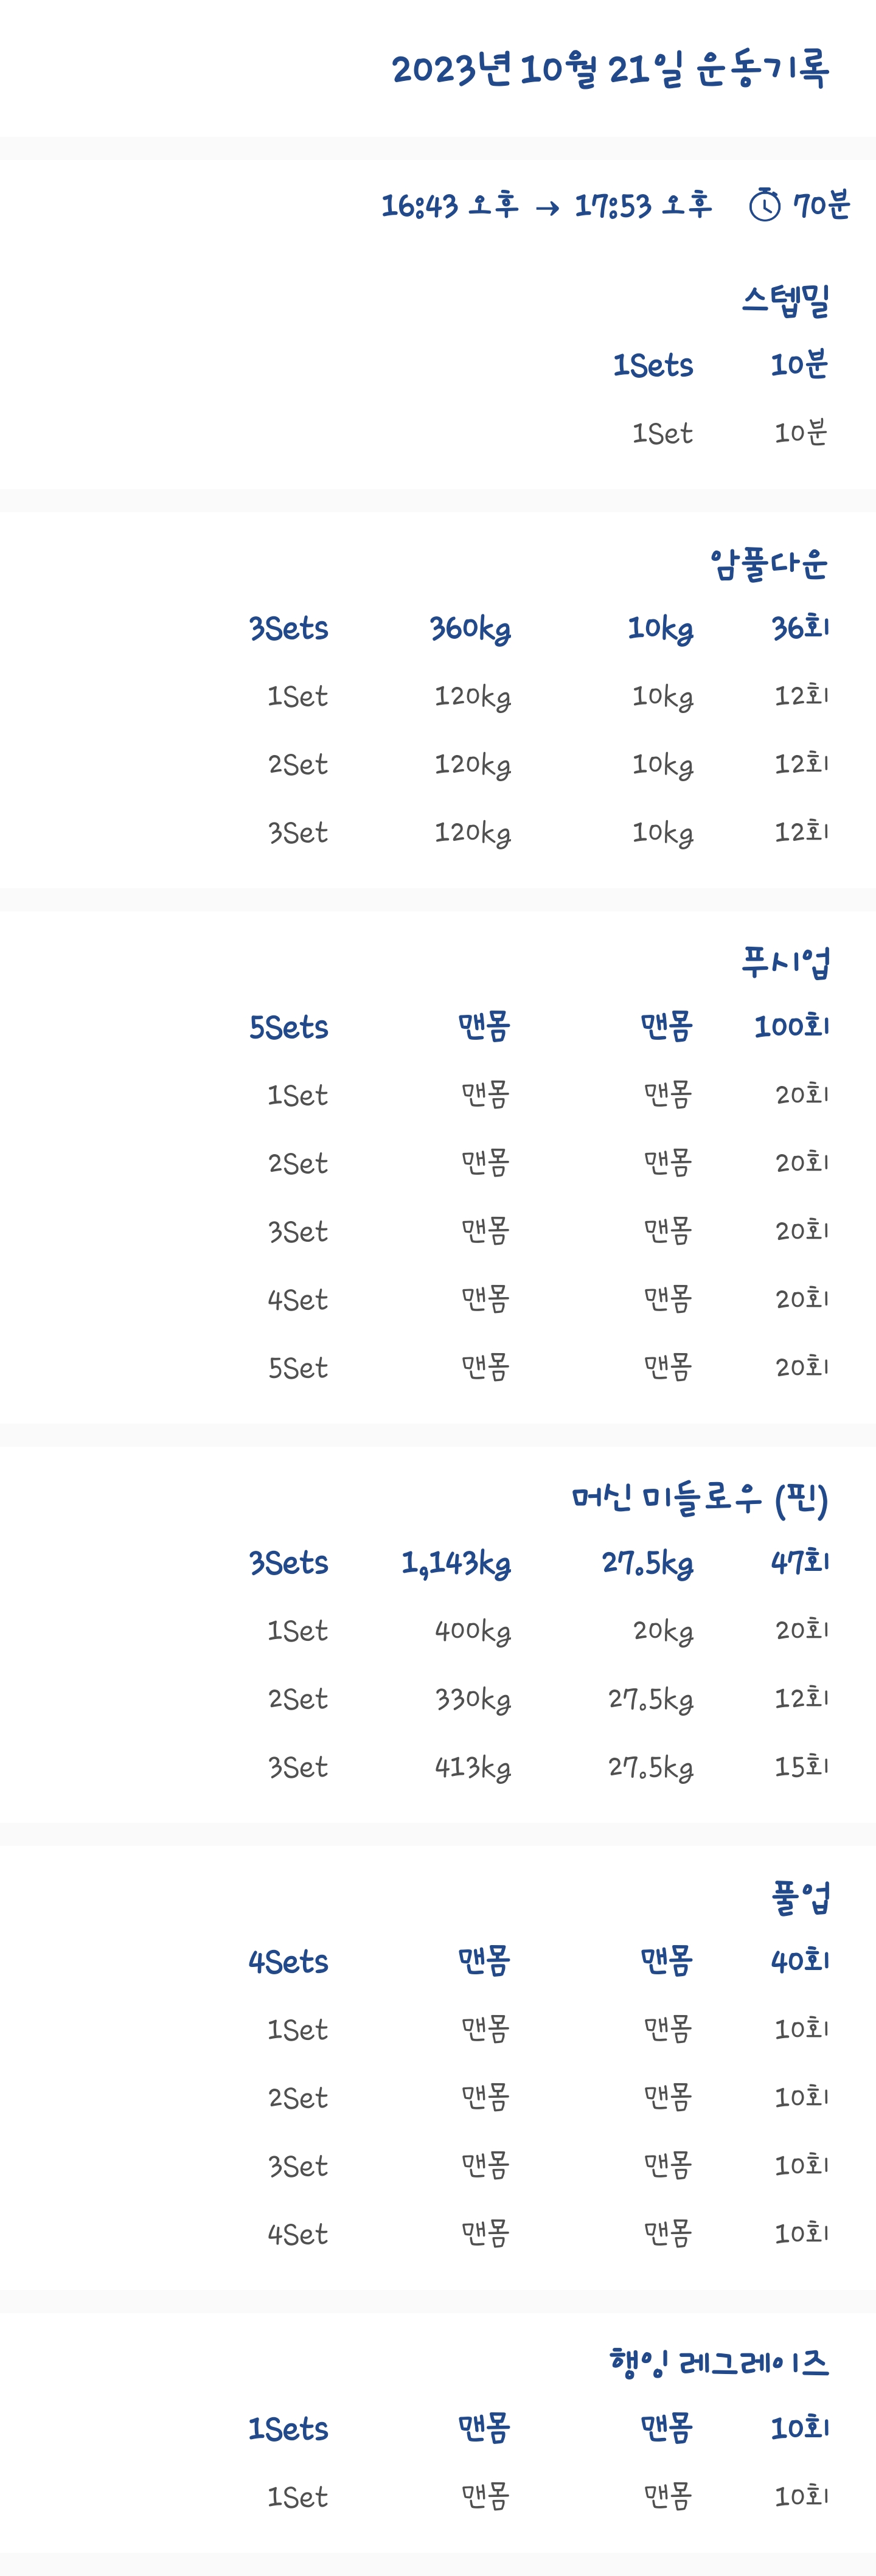The height and width of the screenshot is (2576, 876).
Task: Select the 413kg third set volume
Action: coord(472,1768)
